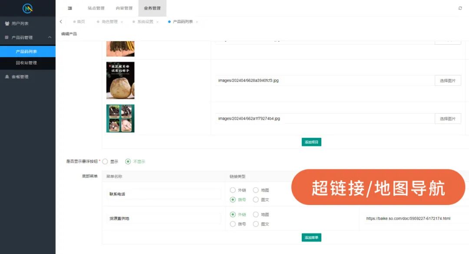Viewport: 469px width, 254px height.
Task: Close the 系统设置 tab
Action: click(x=157, y=22)
